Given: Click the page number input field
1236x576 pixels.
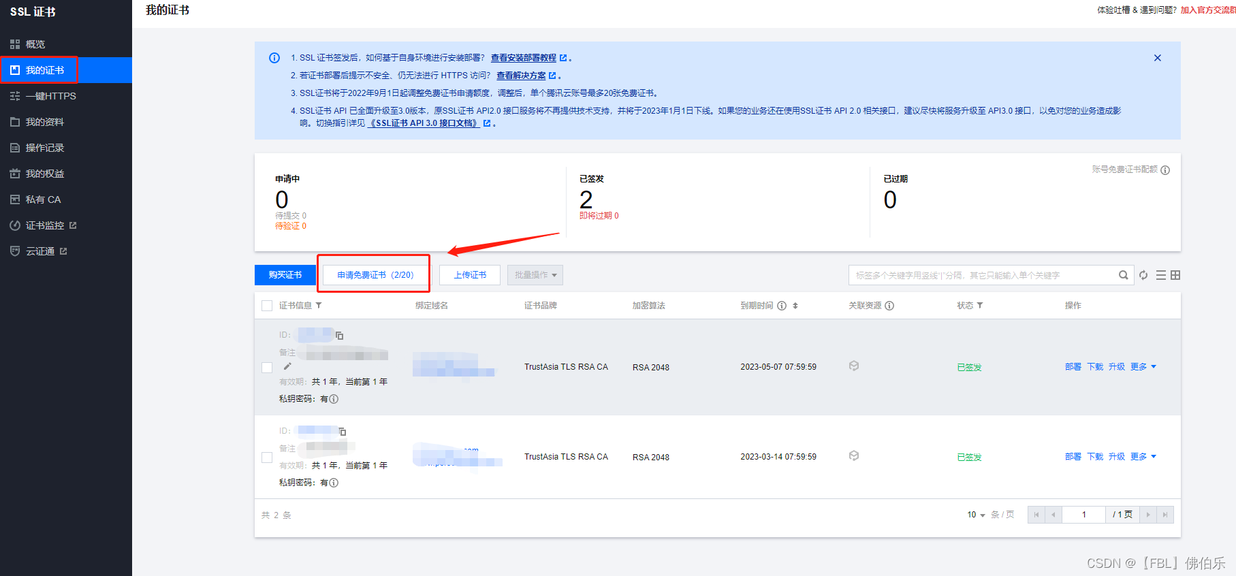Looking at the screenshot, I should click(1084, 515).
